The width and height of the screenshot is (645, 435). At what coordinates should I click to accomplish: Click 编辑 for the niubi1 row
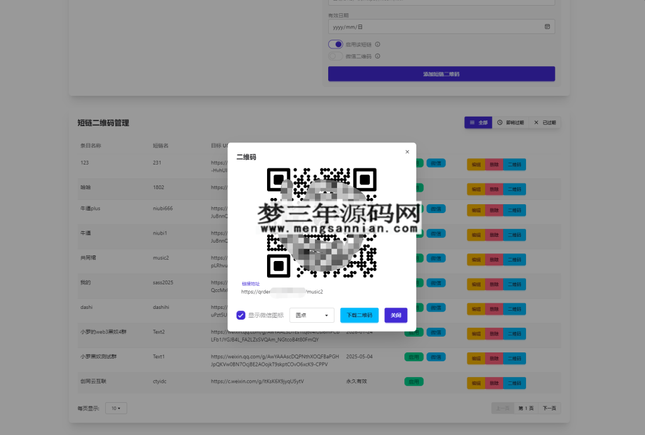476,235
